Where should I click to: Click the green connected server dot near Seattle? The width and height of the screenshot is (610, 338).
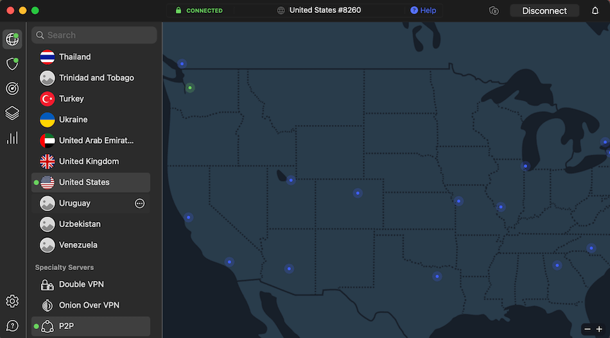tap(190, 88)
